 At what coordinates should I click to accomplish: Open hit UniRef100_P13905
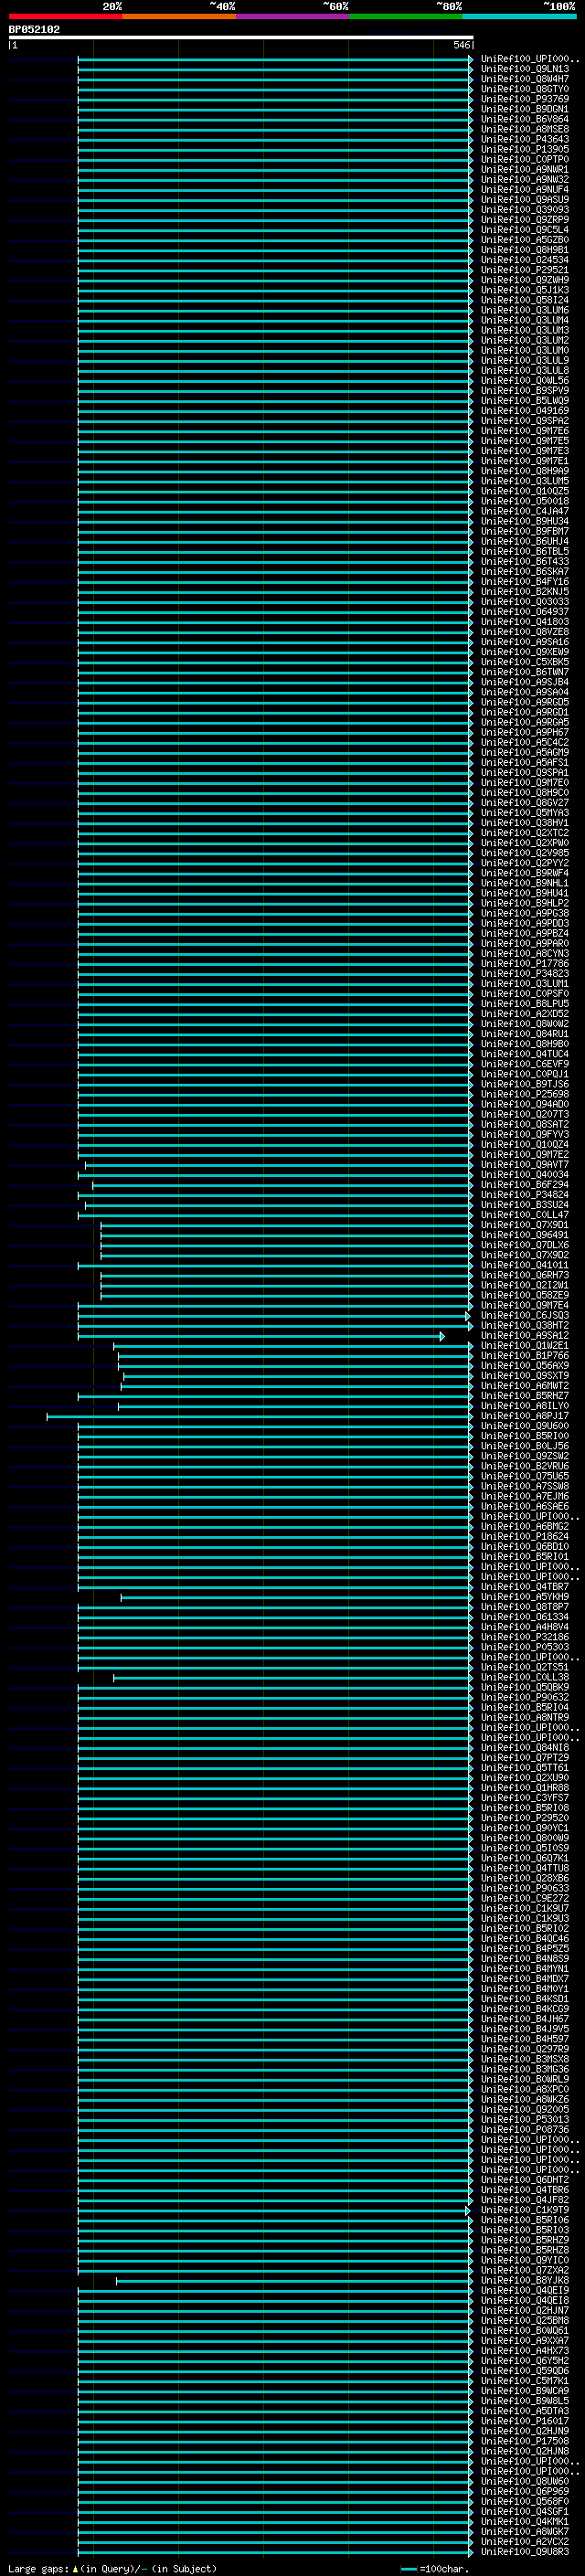[525, 150]
